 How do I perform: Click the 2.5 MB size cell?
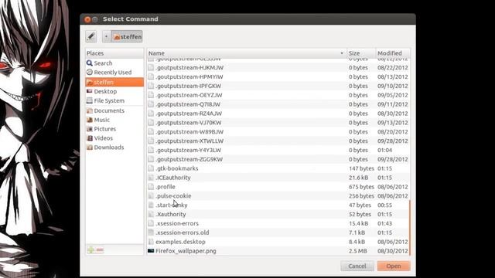[357, 251]
